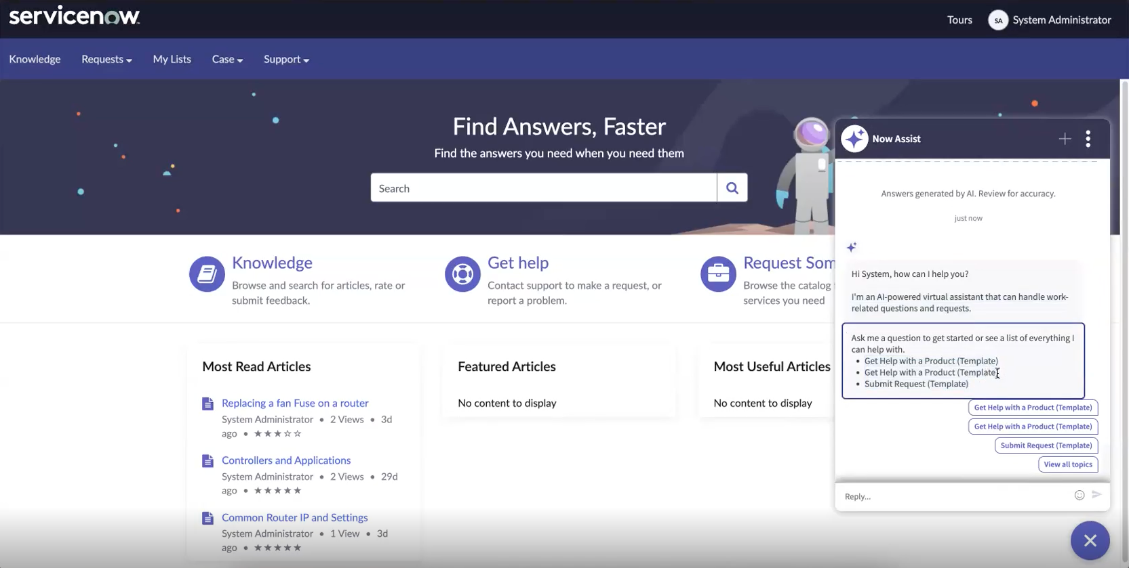The height and width of the screenshot is (568, 1129).
Task: Click the SA user avatar
Action: click(997, 20)
